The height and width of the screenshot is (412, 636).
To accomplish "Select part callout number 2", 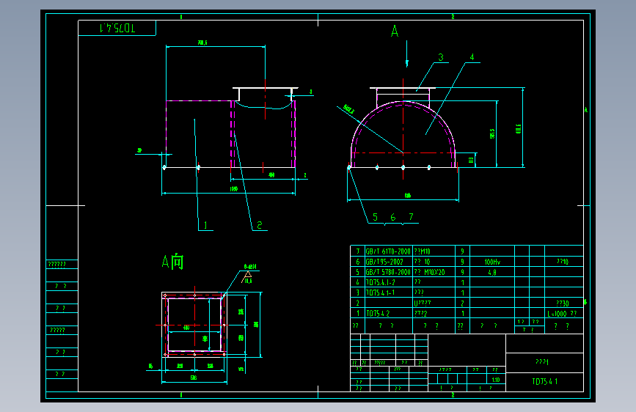I will pos(260,225).
